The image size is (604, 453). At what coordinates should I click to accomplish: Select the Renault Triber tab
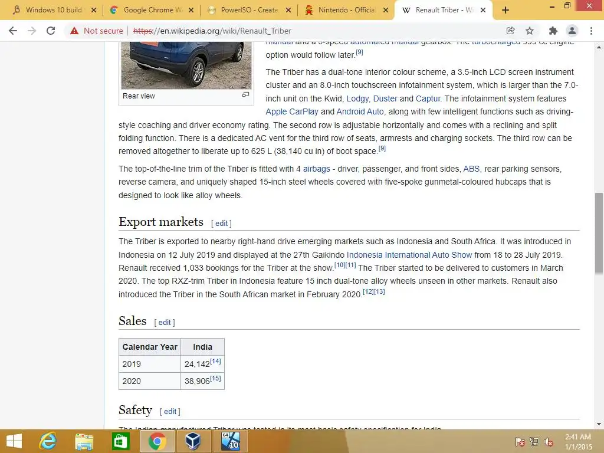tap(443, 11)
